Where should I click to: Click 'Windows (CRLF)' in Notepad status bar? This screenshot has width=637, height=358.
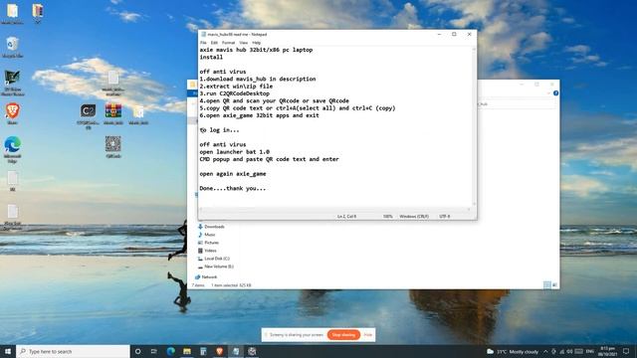click(414, 217)
